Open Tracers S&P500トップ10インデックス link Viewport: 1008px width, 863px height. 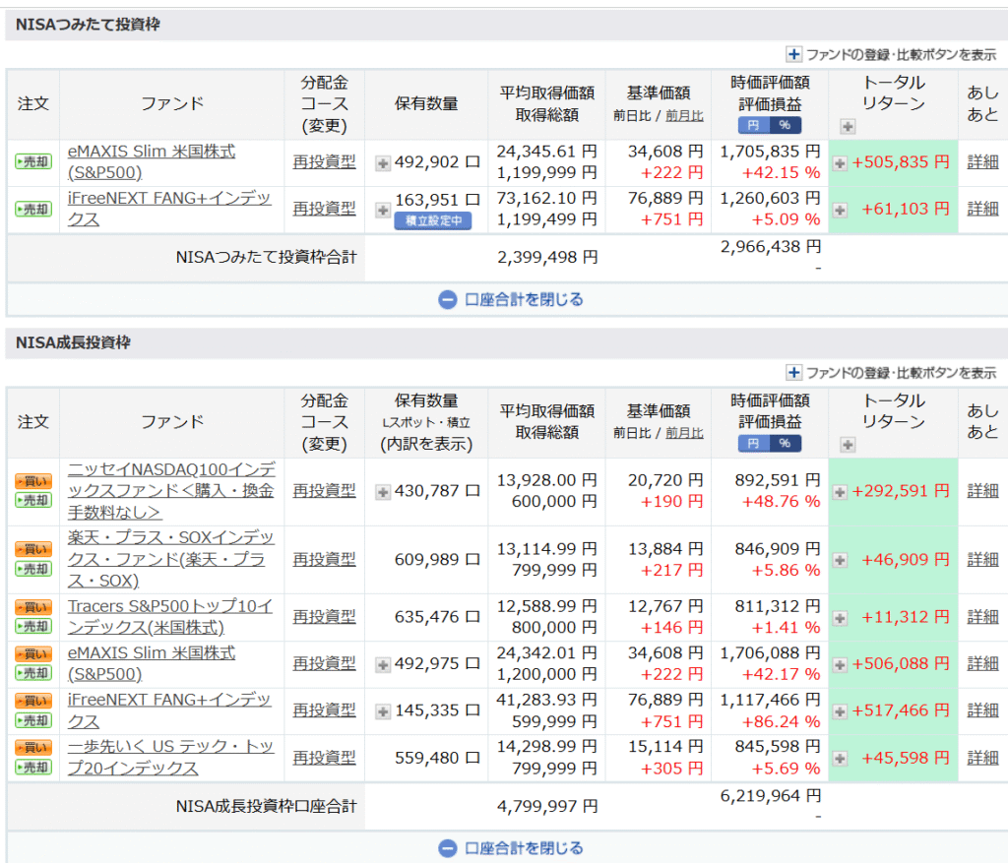170,616
